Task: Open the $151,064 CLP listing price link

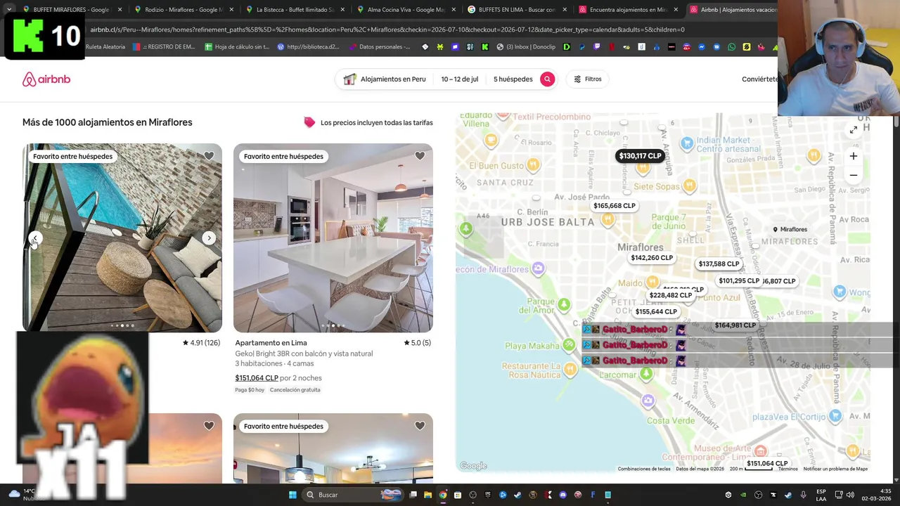Action: pyautogui.click(x=257, y=378)
